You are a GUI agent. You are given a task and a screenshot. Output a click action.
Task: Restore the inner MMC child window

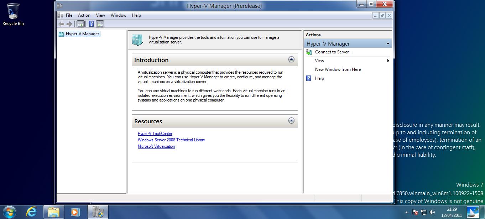382,15
